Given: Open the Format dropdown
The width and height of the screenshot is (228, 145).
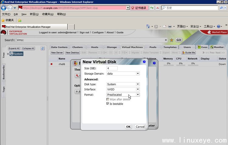Looking at the screenshot, I should [138, 95].
